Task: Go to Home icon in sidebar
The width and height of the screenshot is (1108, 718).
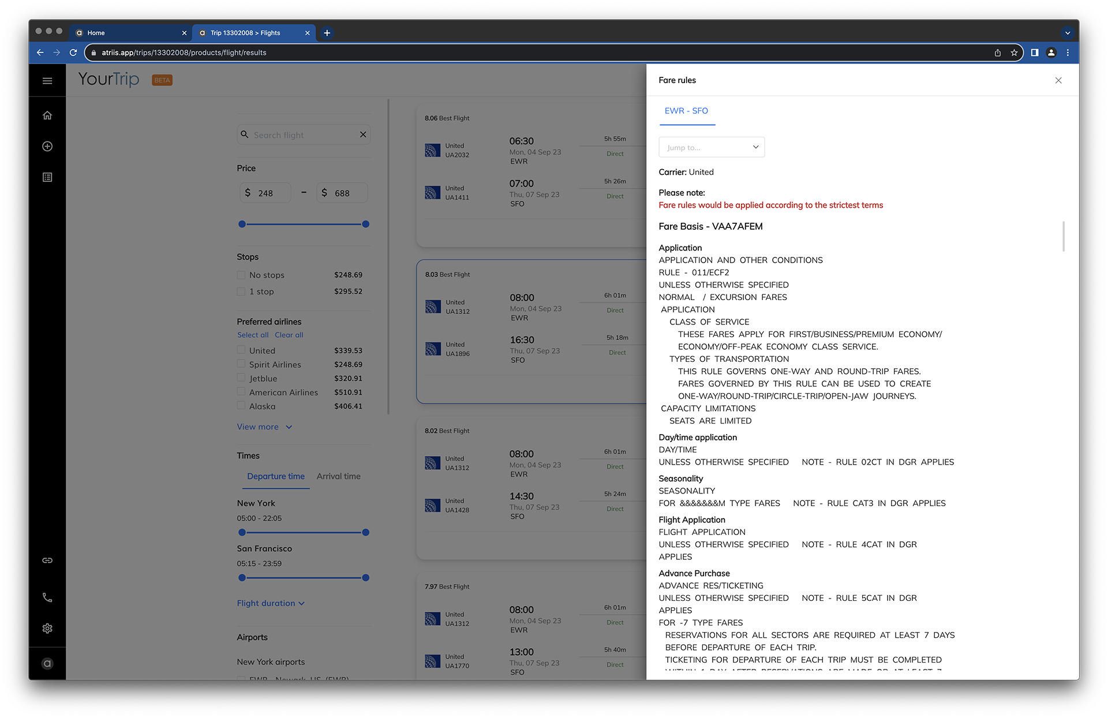Action: click(x=47, y=115)
